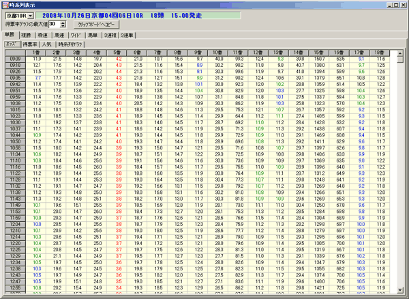Click the クリップボードへコピー button
Viewport: 409px width, 299px height.
(96, 25)
